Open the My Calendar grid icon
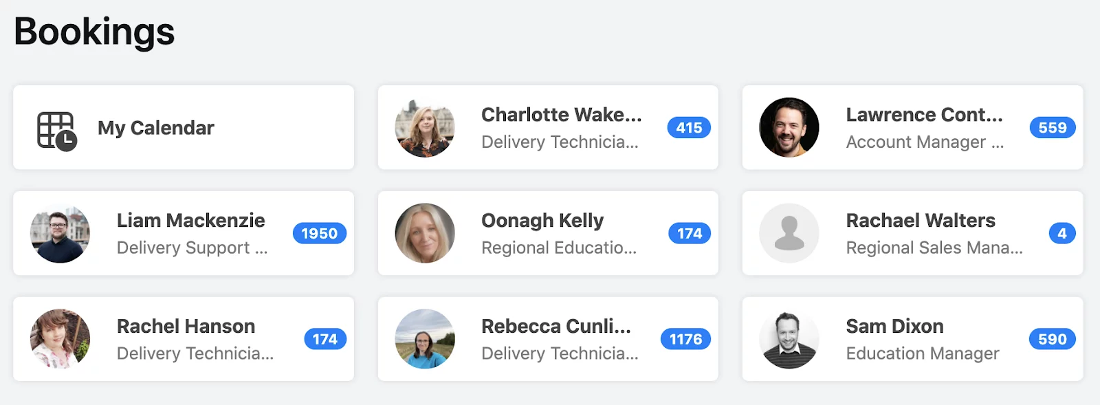 coord(56,131)
